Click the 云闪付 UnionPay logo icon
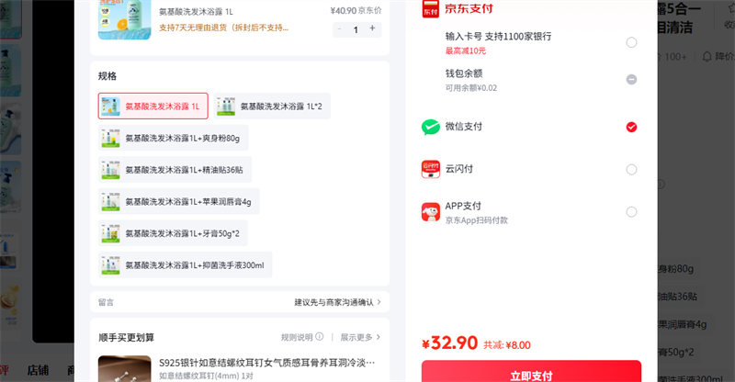The image size is (735, 382). tap(431, 170)
